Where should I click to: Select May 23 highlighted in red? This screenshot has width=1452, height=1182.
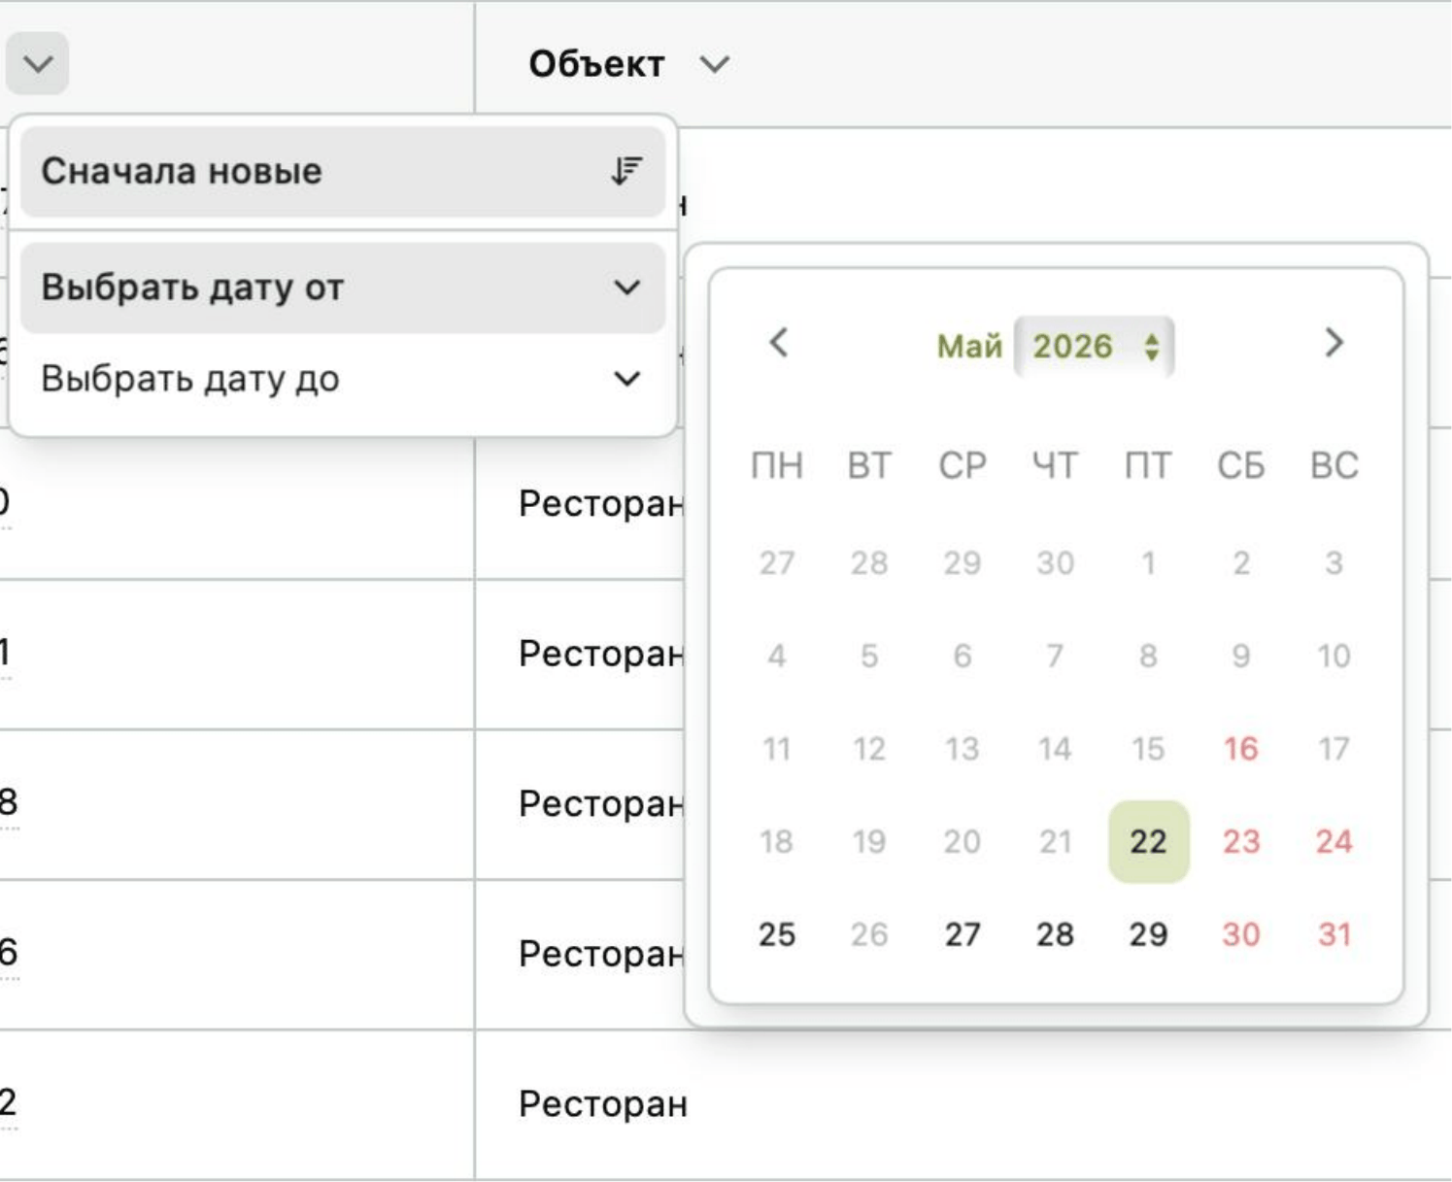1241,842
